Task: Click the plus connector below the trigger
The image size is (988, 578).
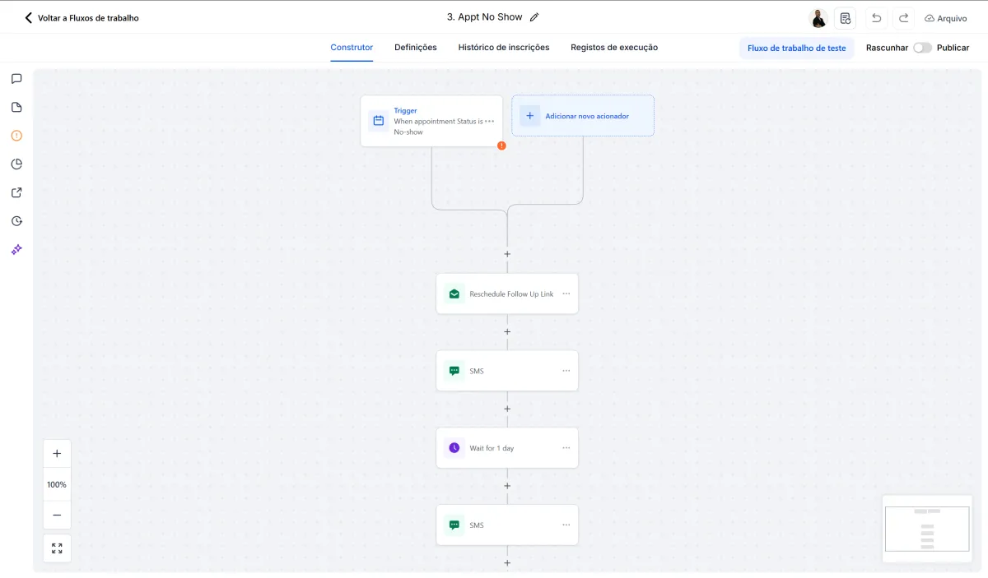Action: coord(507,255)
